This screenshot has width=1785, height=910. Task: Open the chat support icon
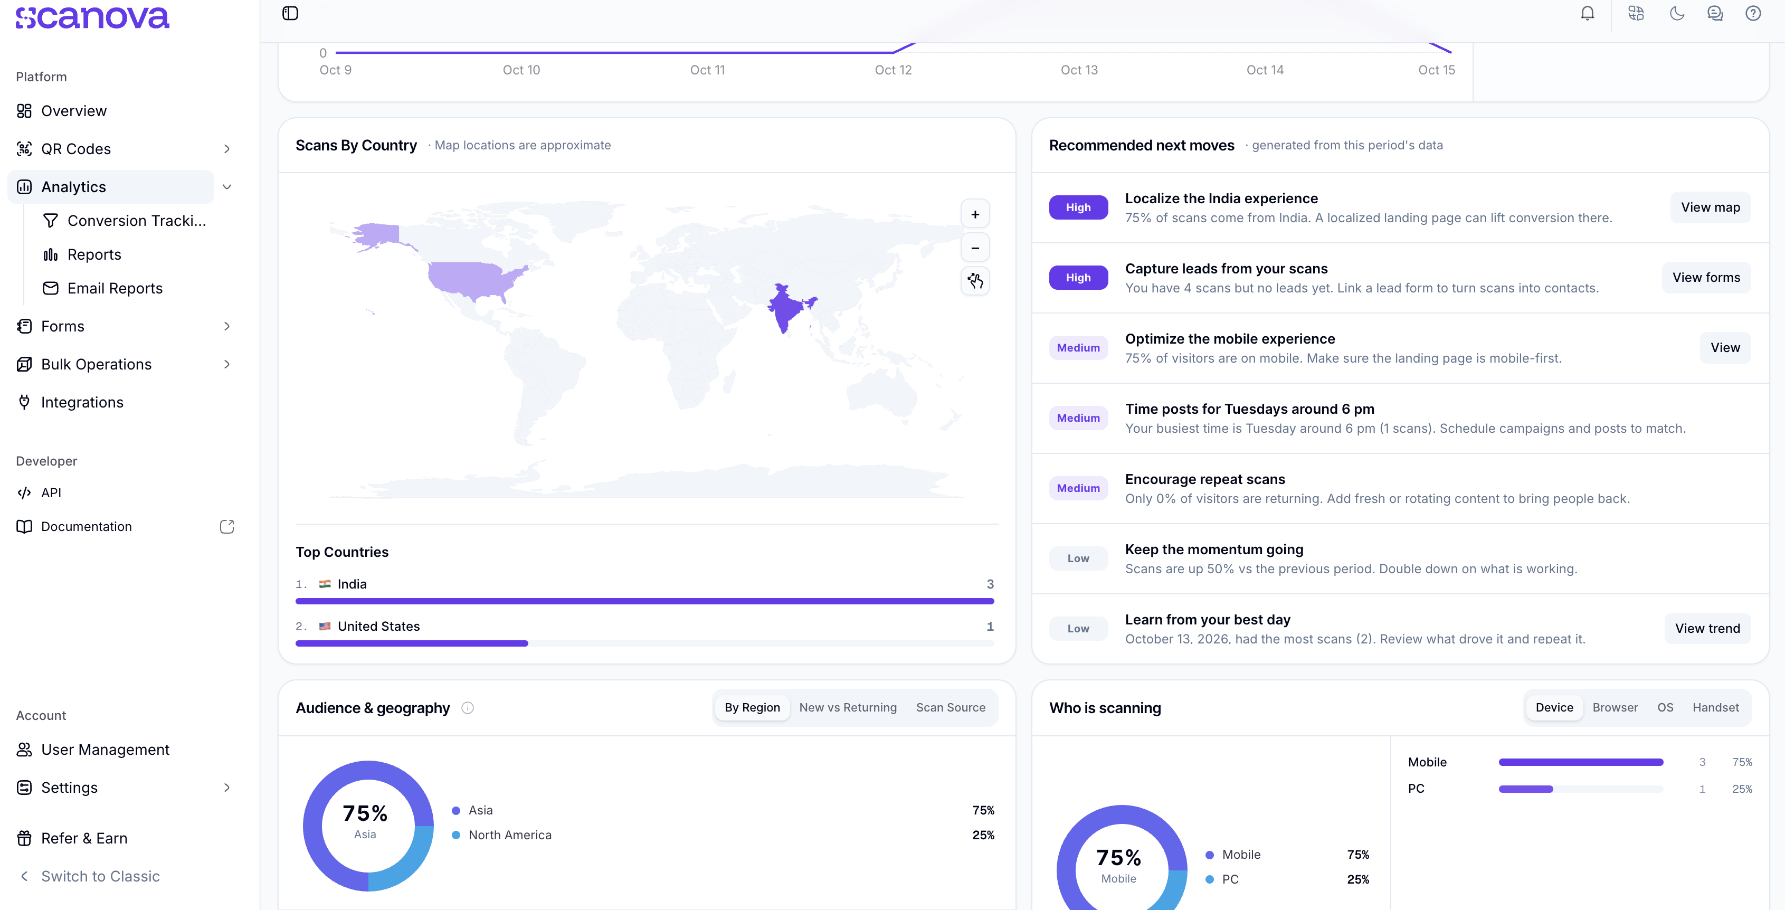pyautogui.click(x=1715, y=13)
